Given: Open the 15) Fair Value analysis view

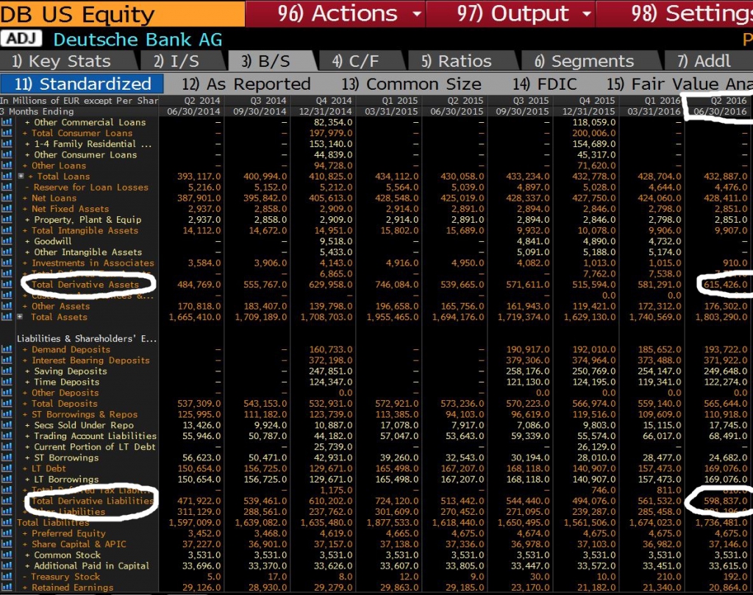Looking at the screenshot, I should point(679,84).
